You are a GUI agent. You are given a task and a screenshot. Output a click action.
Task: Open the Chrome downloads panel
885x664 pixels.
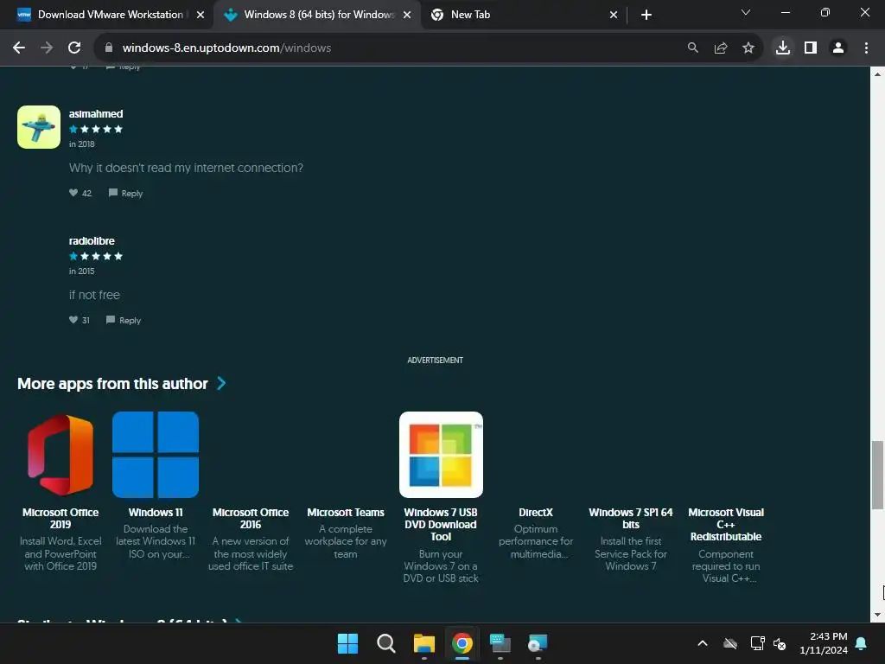[x=783, y=48]
